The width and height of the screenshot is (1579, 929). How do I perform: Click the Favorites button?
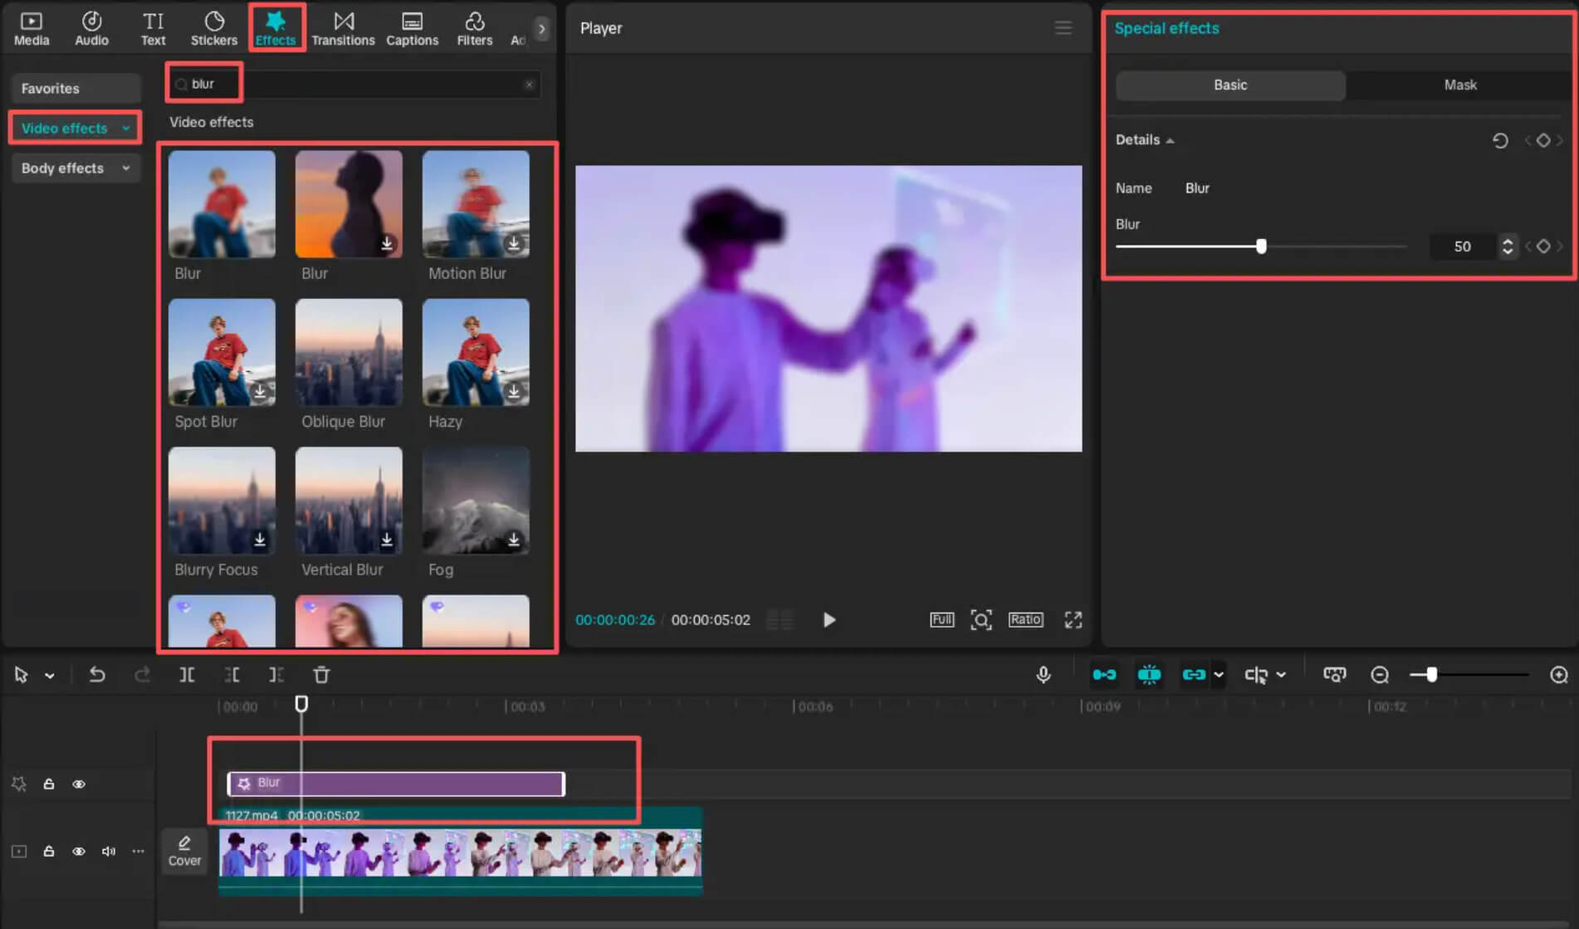[x=76, y=88]
